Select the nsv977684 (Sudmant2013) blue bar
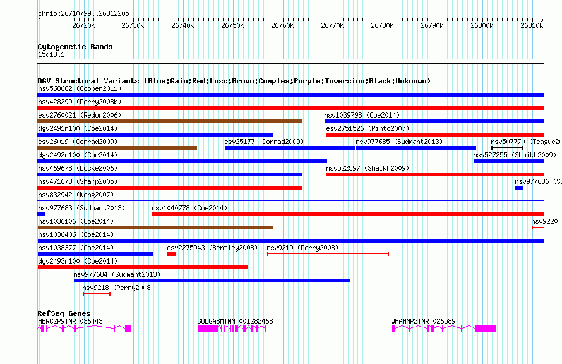 click(212, 281)
